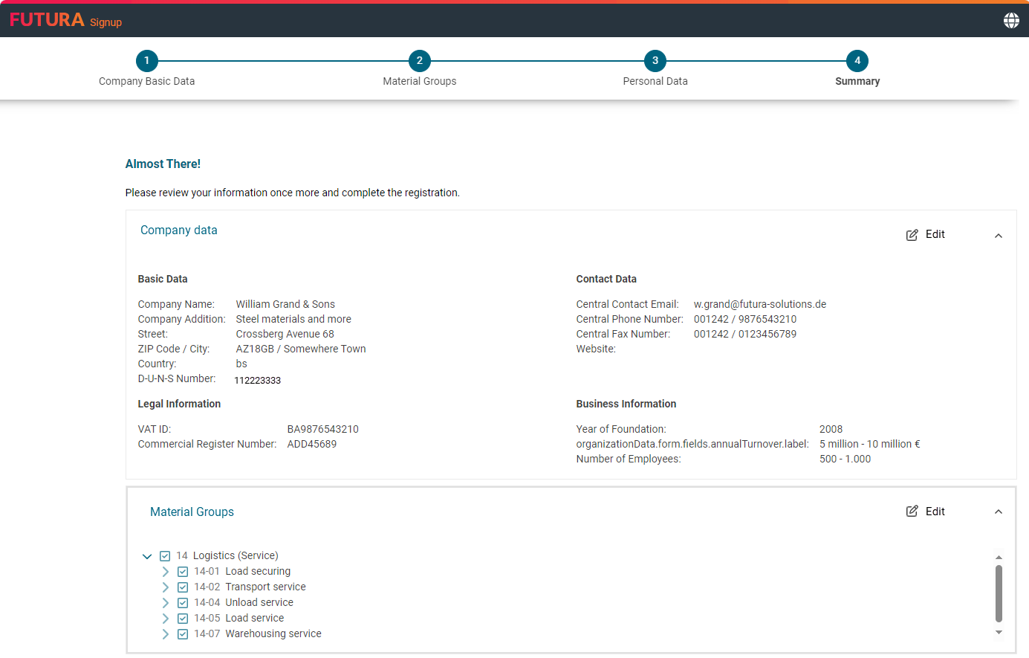
Task: Go to step 3 circle icon
Action: (x=655, y=61)
